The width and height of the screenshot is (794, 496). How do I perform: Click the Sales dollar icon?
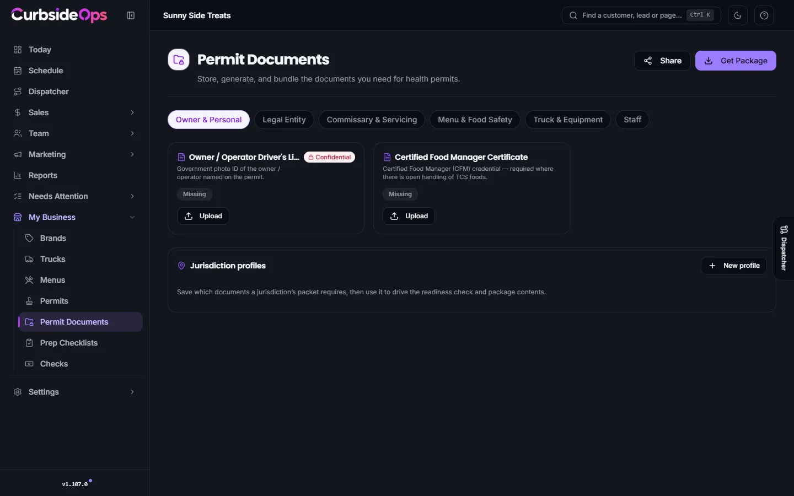pos(18,112)
